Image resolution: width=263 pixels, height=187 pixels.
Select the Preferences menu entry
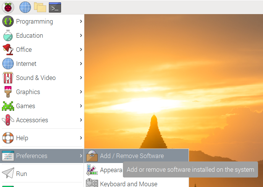coord(32,156)
